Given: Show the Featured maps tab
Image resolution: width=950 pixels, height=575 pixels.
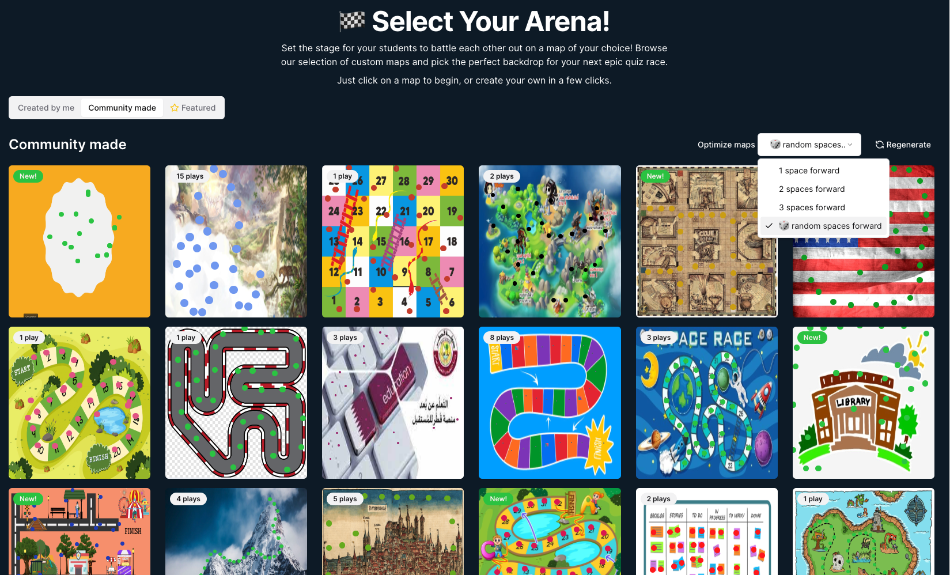Looking at the screenshot, I should (193, 108).
